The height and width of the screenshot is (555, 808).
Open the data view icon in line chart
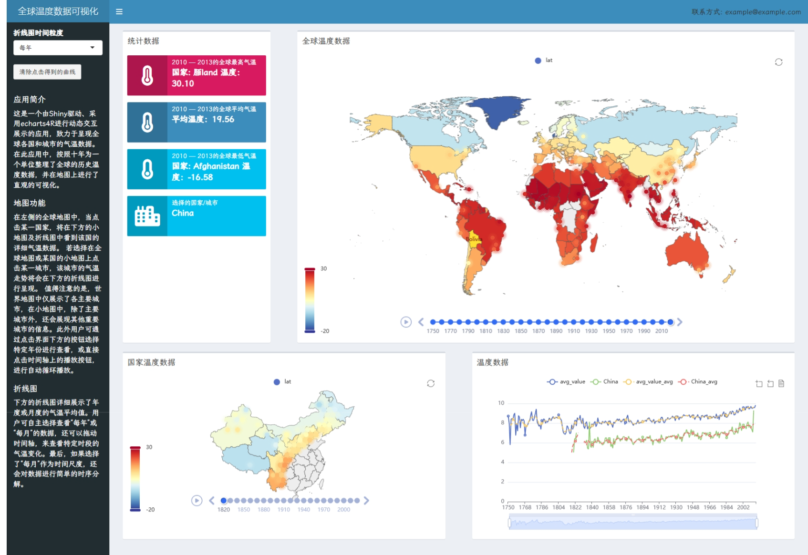pos(781,383)
